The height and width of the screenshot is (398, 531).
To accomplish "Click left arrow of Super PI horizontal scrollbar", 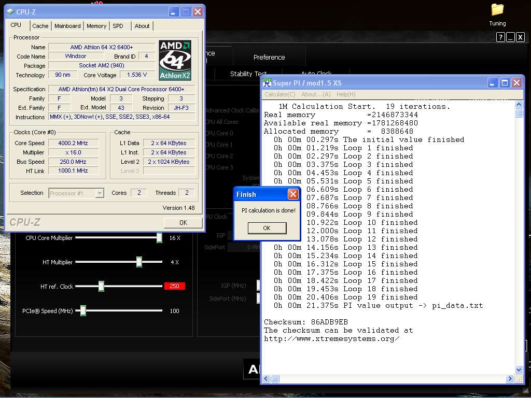I will tap(266, 379).
